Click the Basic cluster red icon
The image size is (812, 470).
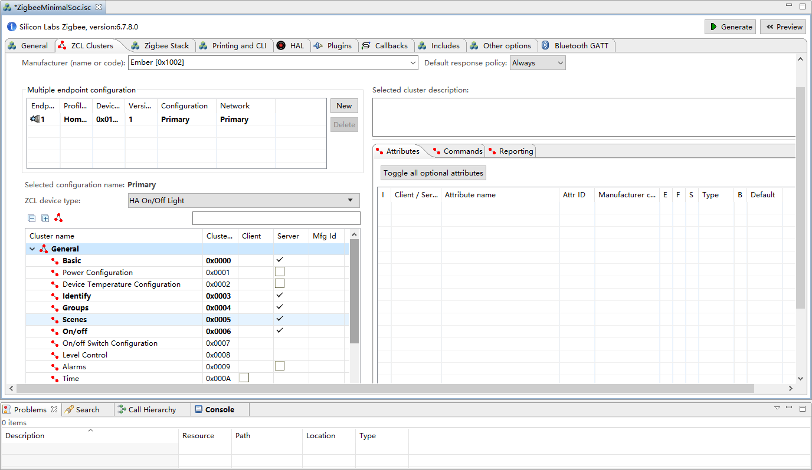(x=55, y=261)
